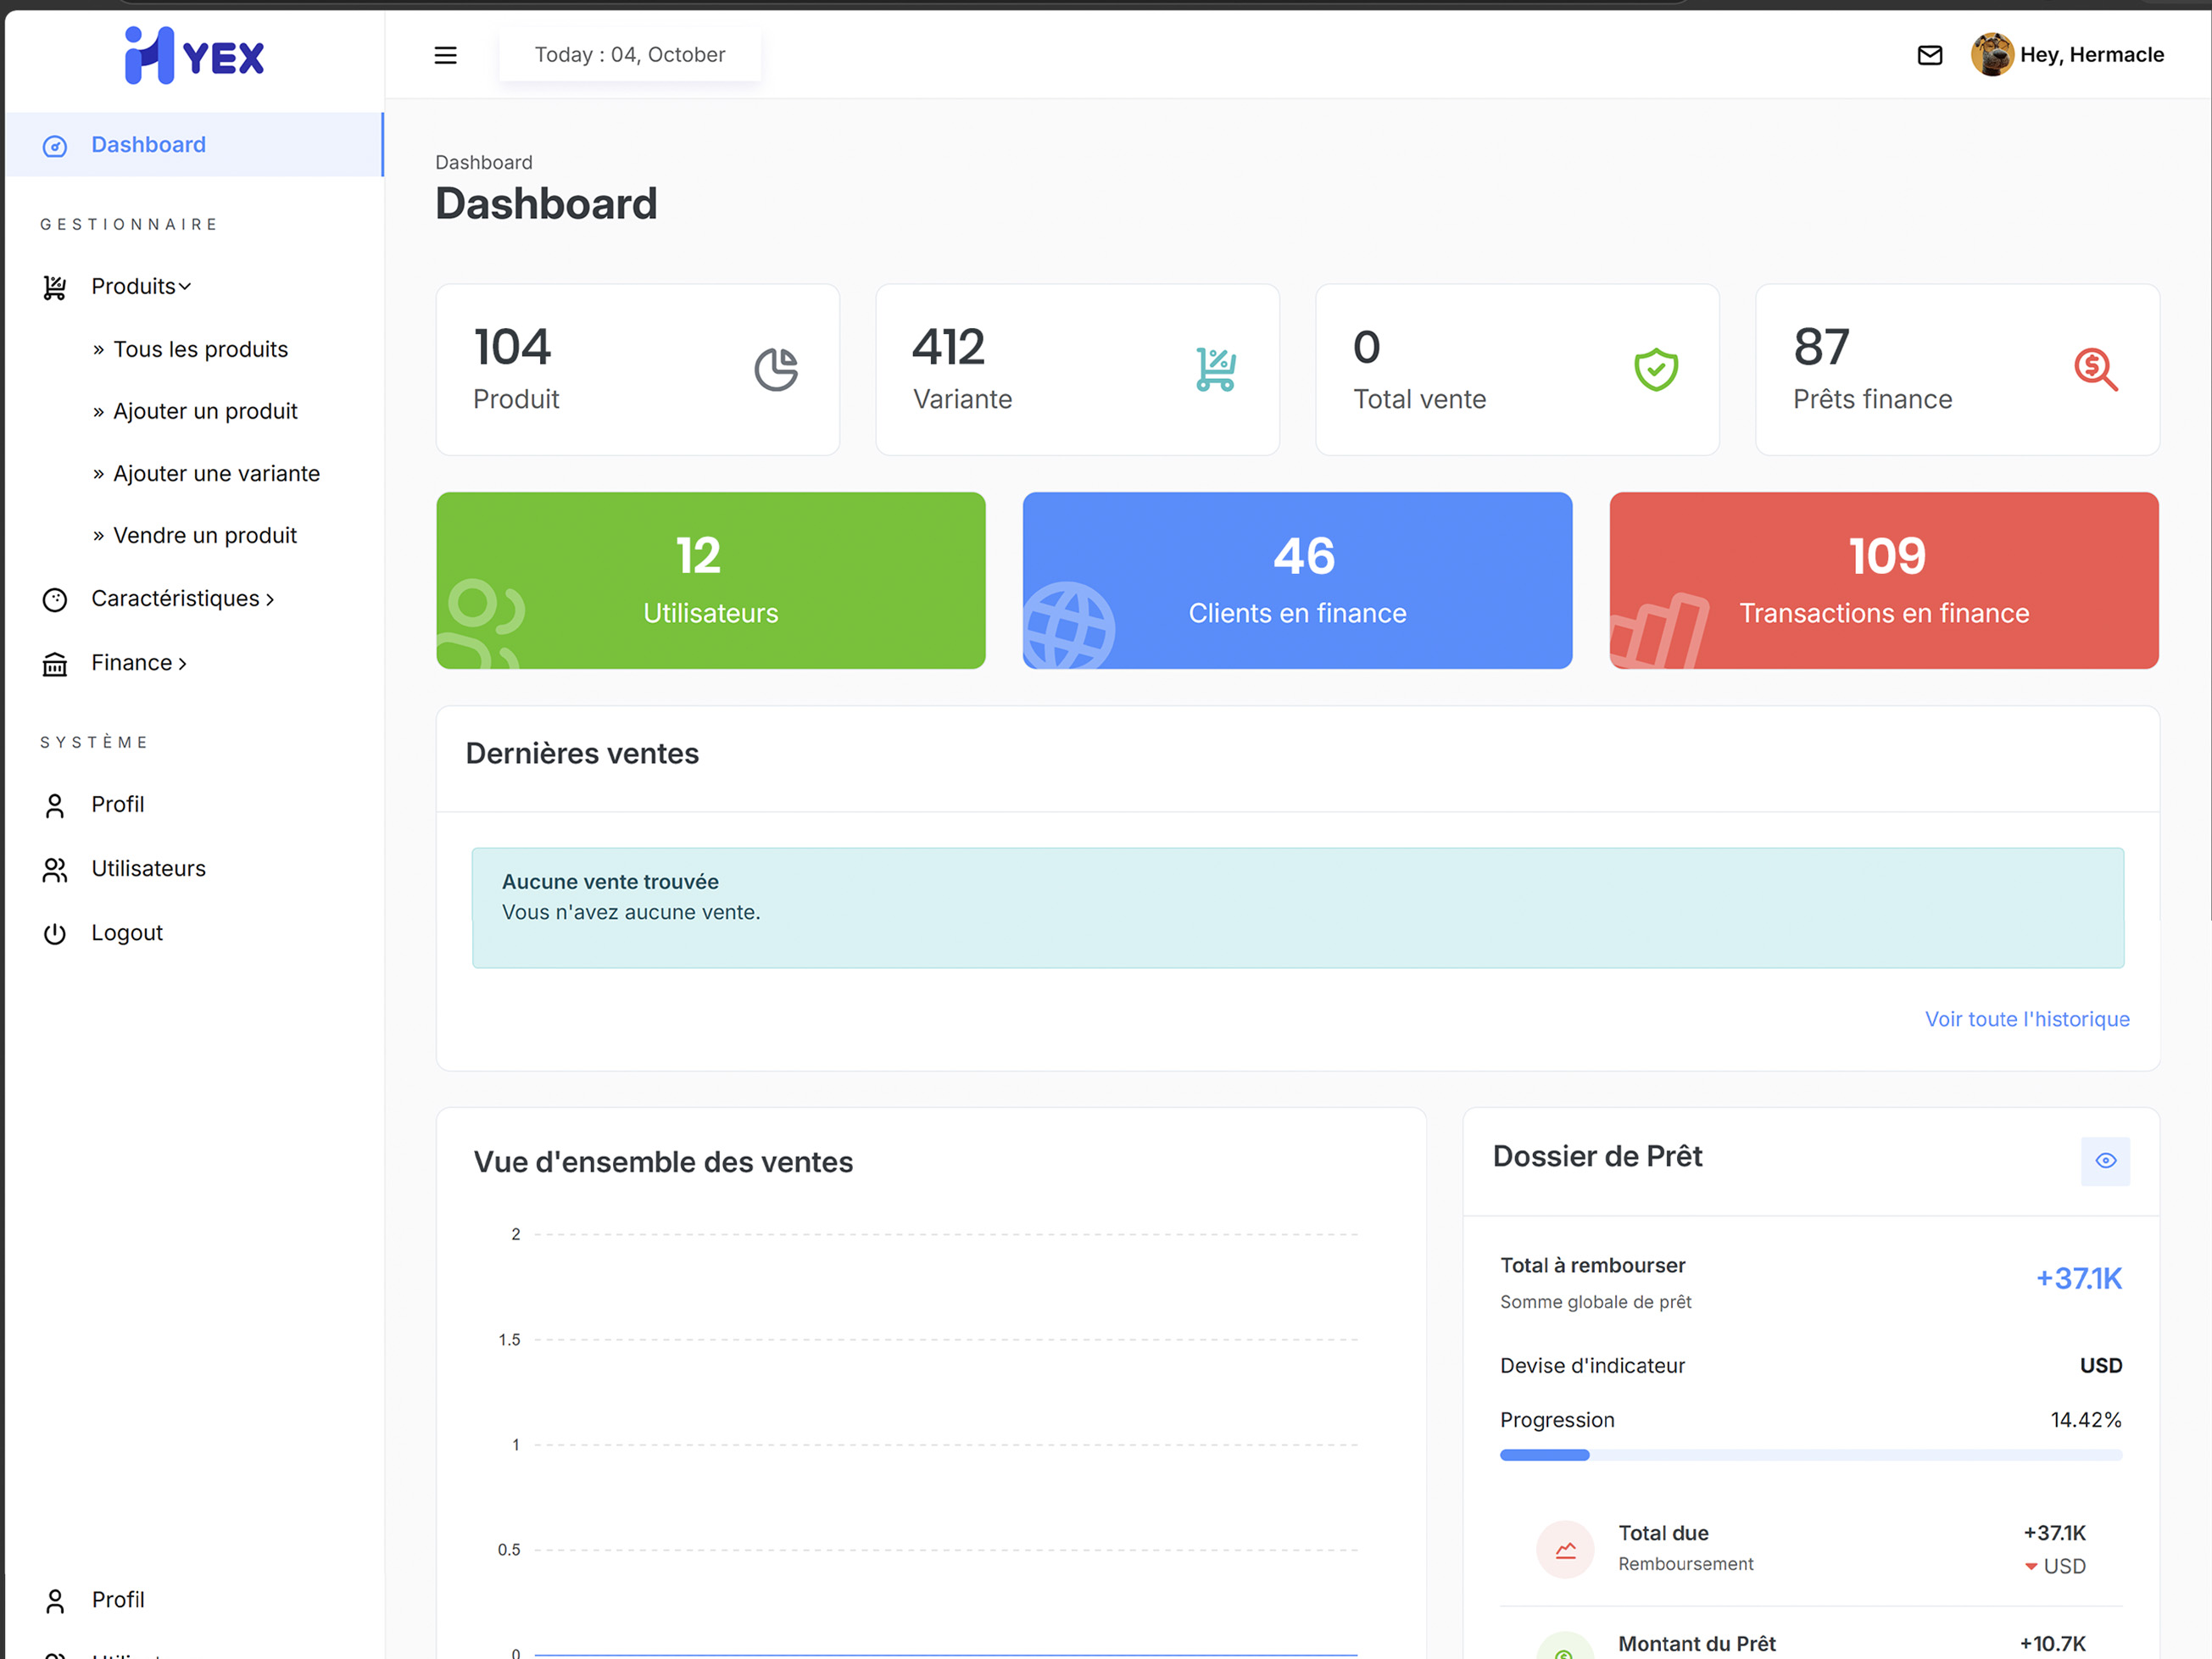Viewport: 2212px width, 1659px height.
Task: Click Voir toute l'historique link
Action: [2027, 1019]
